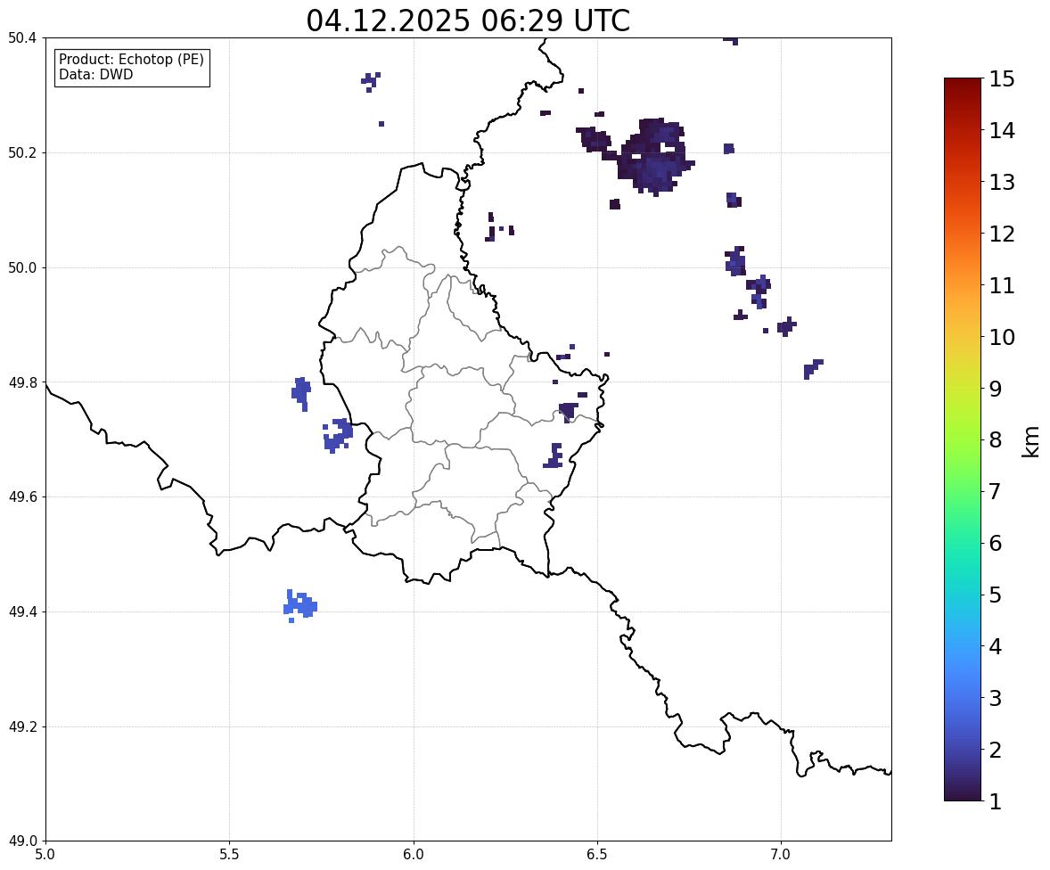Screen dimensions: 1050x870
Task: Click the colorbar at the 10 km yellow level
Action: coord(963,337)
